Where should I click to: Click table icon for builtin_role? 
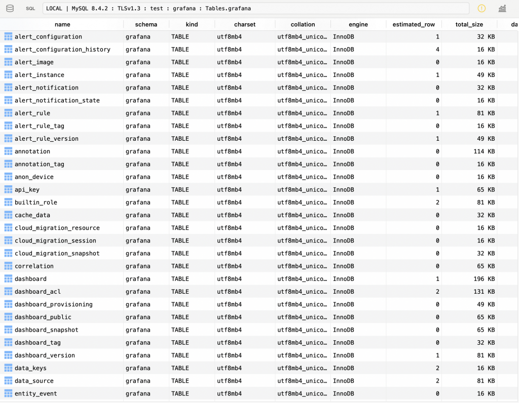8,203
